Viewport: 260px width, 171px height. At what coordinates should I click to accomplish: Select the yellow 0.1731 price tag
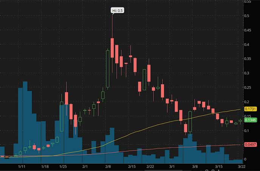pyautogui.click(x=251, y=109)
